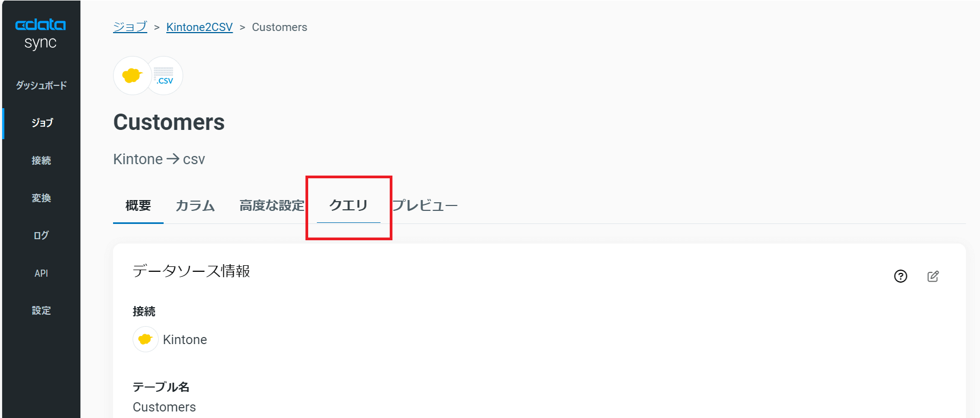Open help for データソース情報
Viewport: 980px width, 418px height.
(900, 276)
